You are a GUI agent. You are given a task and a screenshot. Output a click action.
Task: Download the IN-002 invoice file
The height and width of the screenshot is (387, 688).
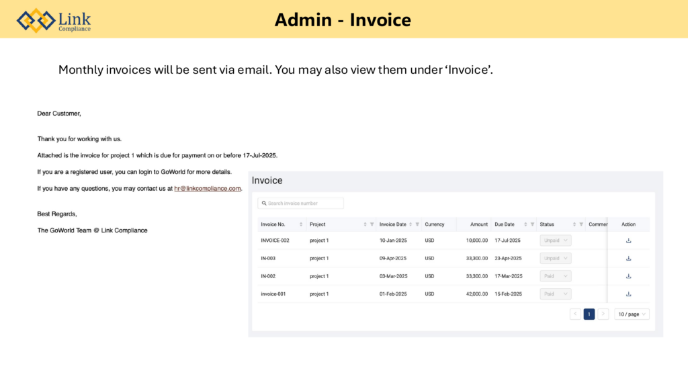(628, 276)
